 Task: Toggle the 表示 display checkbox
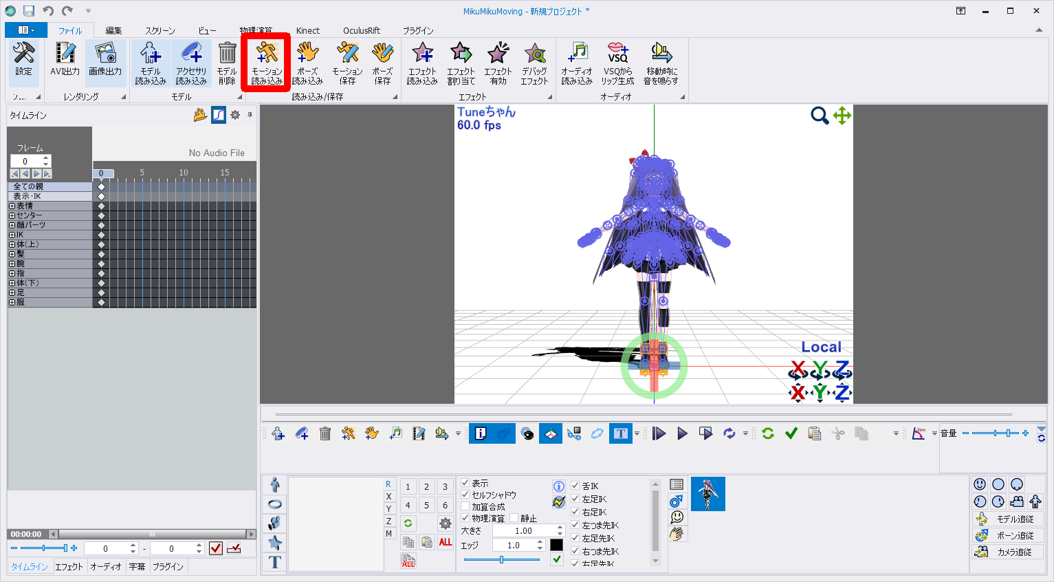[x=465, y=483]
